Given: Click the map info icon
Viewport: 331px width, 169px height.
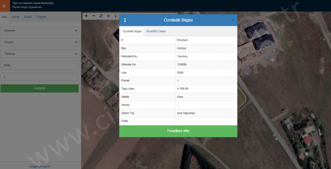Looking at the screenshot, I should tap(115, 16).
